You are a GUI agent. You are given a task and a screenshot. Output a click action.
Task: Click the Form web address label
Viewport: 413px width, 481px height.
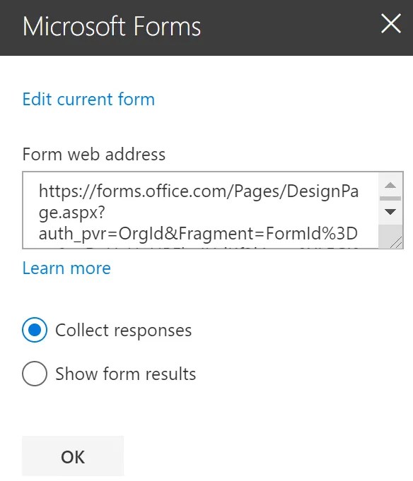pos(94,154)
